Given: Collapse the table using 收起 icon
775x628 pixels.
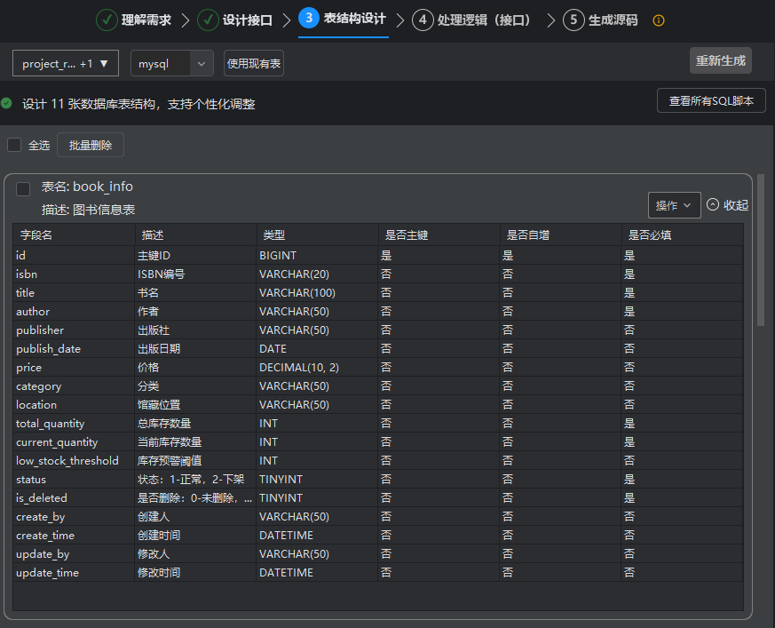Looking at the screenshot, I should (713, 204).
